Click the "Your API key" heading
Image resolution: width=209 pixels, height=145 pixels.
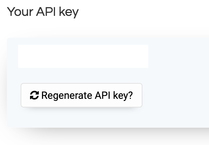pos(43,12)
